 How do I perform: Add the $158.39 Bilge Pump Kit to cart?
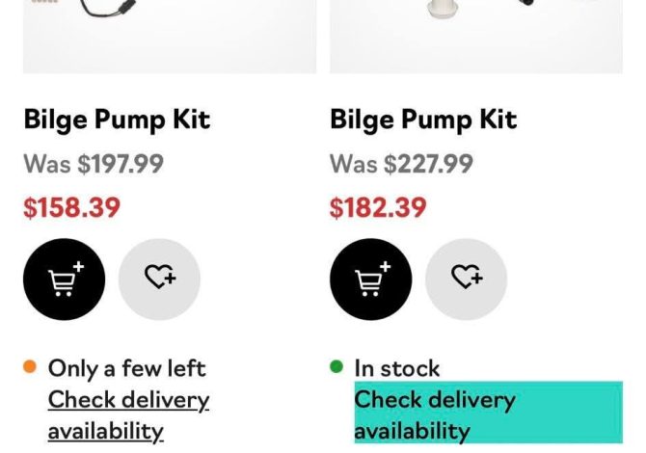click(64, 280)
